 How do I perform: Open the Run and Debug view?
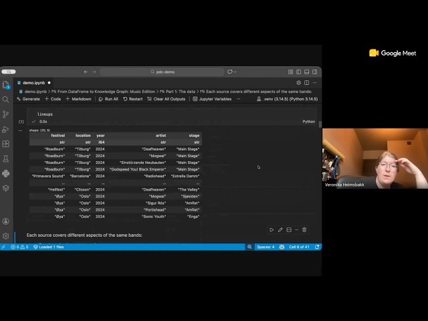pyautogui.click(x=6, y=129)
